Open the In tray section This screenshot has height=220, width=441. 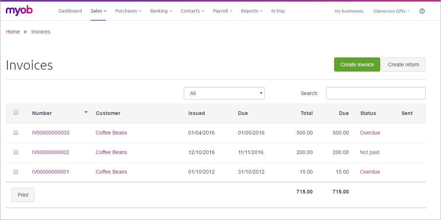278,11
